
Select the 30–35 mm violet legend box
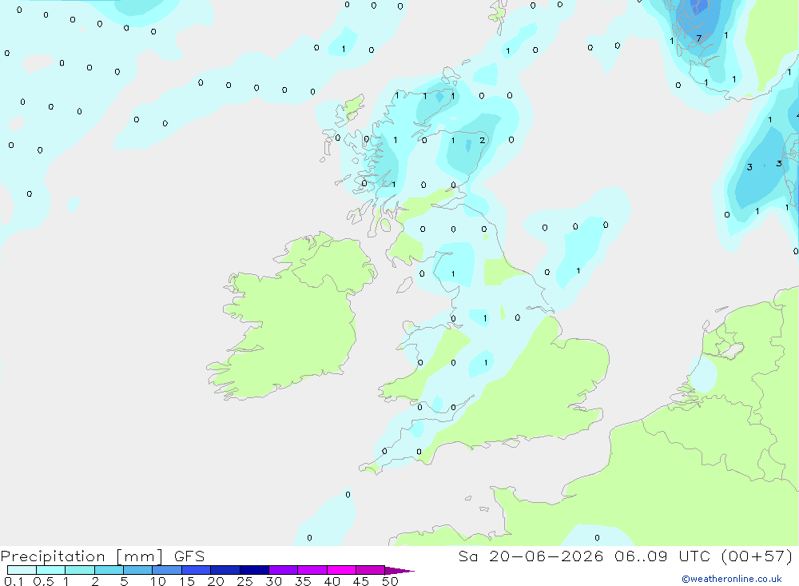coord(284,570)
